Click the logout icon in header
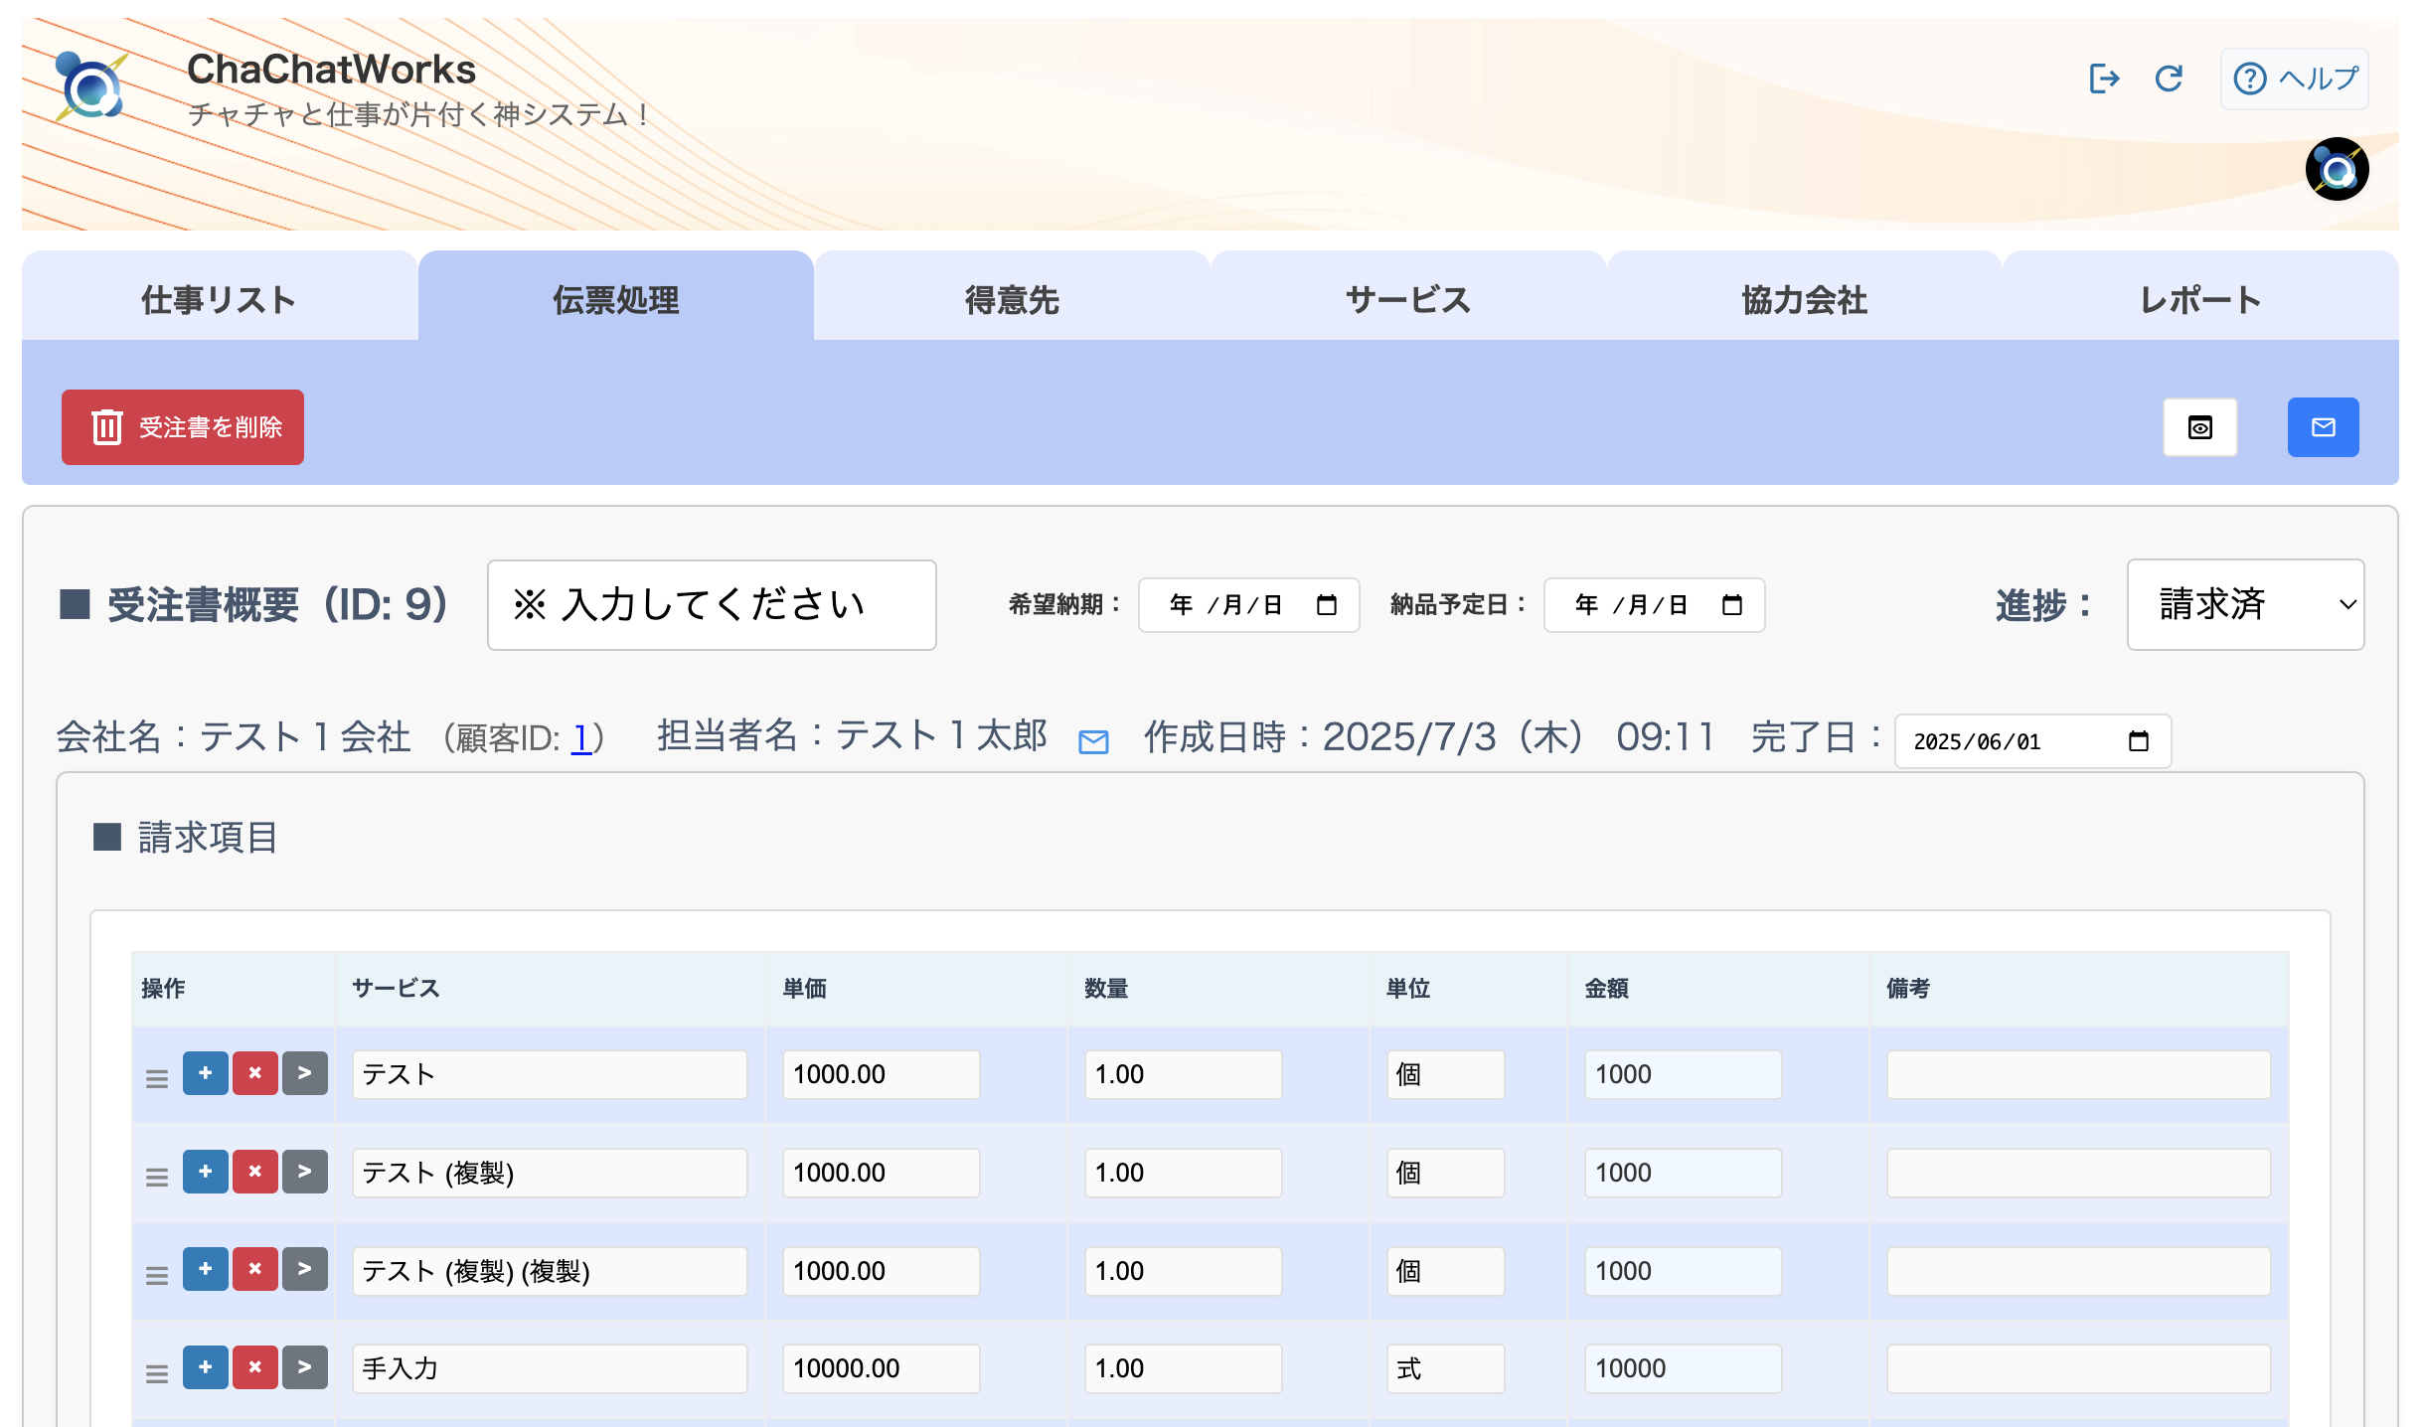Viewport: 2425px width, 1427px height. (2104, 78)
